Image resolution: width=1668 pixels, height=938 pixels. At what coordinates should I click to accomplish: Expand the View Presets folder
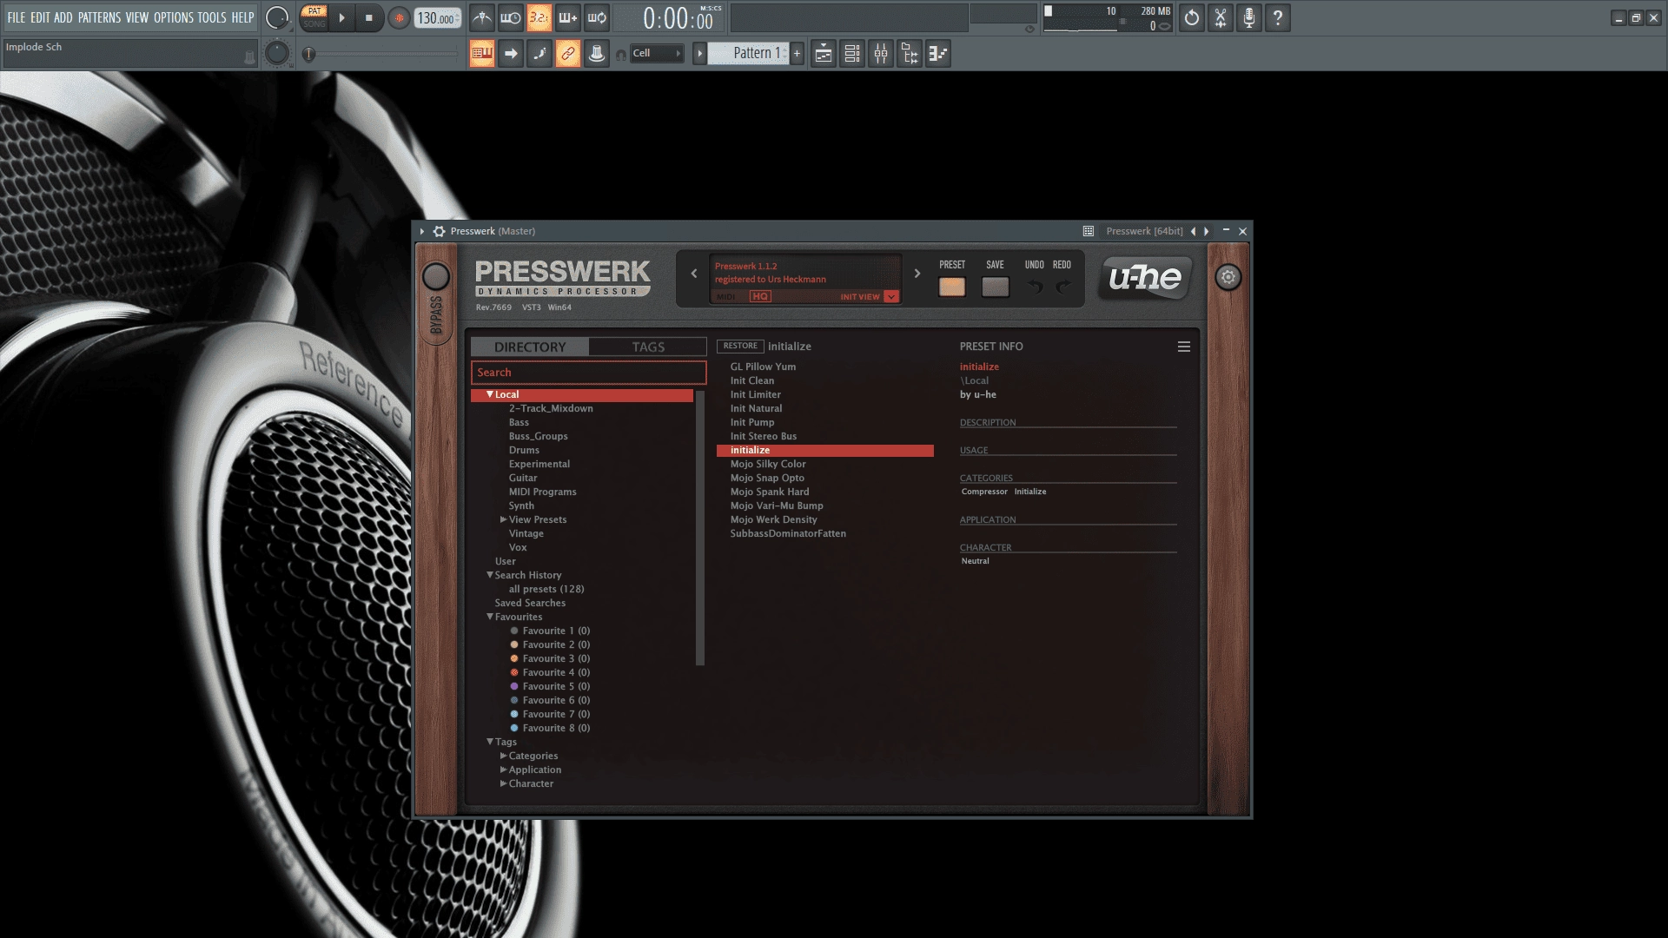[503, 519]
